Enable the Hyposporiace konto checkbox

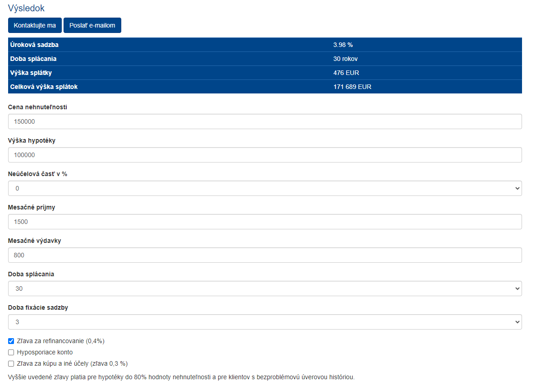coord(11,352)
